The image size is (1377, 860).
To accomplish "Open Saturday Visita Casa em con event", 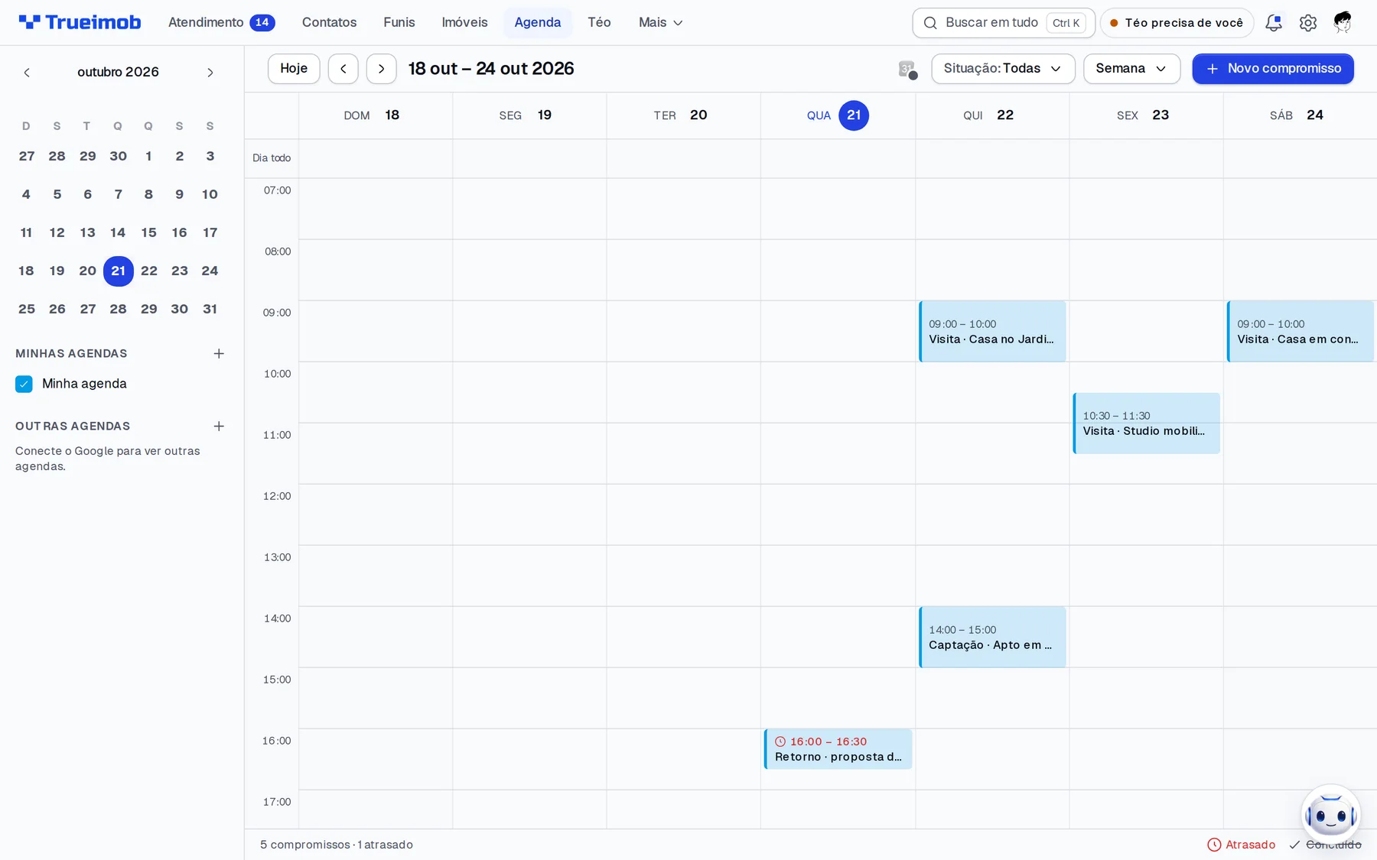I will (x=1300, y=331).
